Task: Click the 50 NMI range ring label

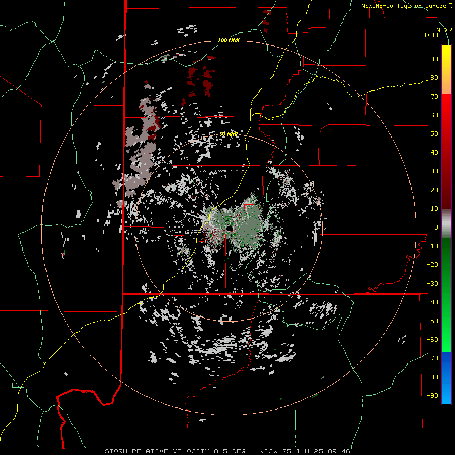Action: 229,134
